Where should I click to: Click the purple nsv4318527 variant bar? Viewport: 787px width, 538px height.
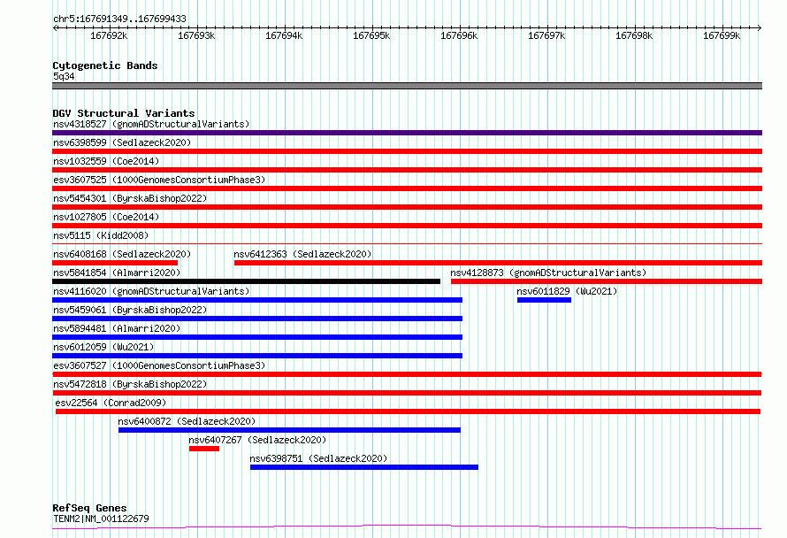click(407, 133)
